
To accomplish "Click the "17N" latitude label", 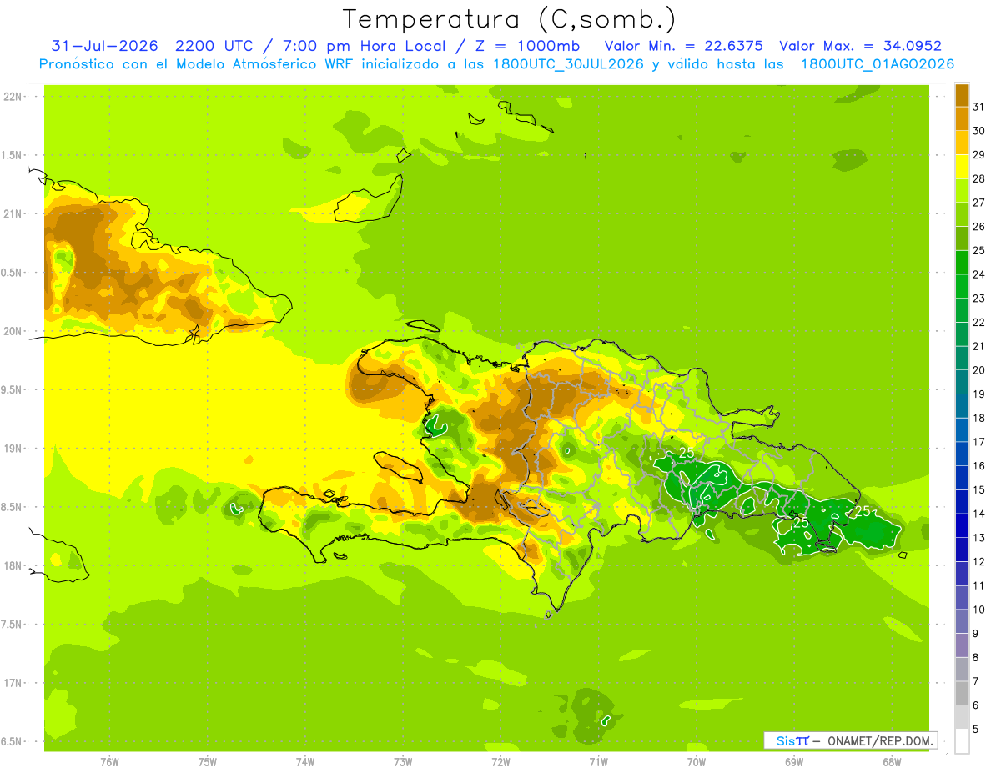I will [x=13, y=683].
